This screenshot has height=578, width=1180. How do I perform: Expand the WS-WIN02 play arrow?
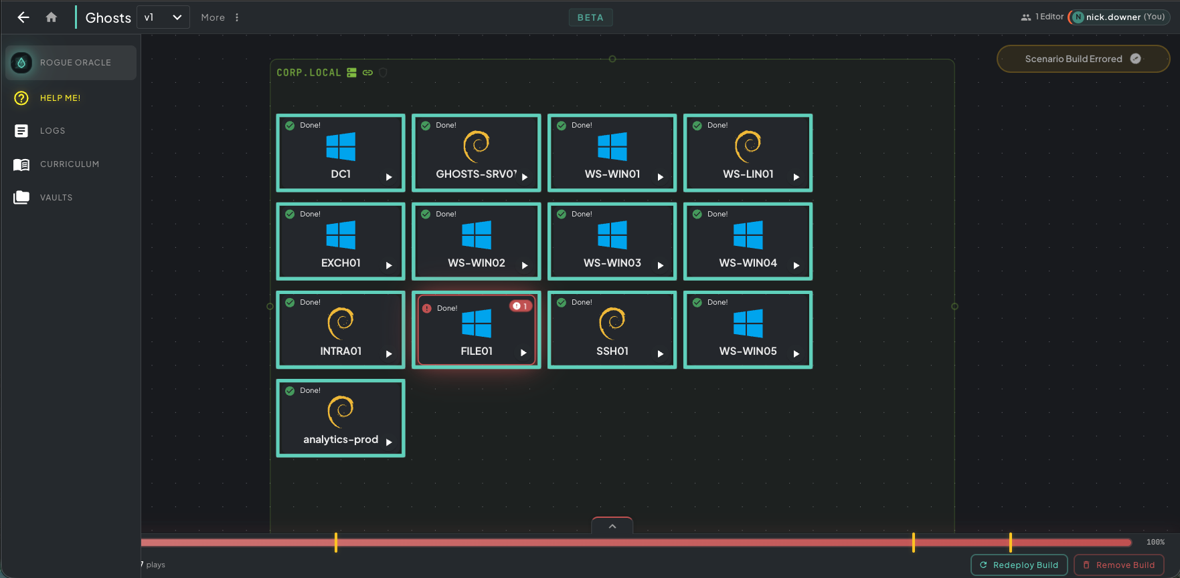pyautogui.click(x=525, y=265)
